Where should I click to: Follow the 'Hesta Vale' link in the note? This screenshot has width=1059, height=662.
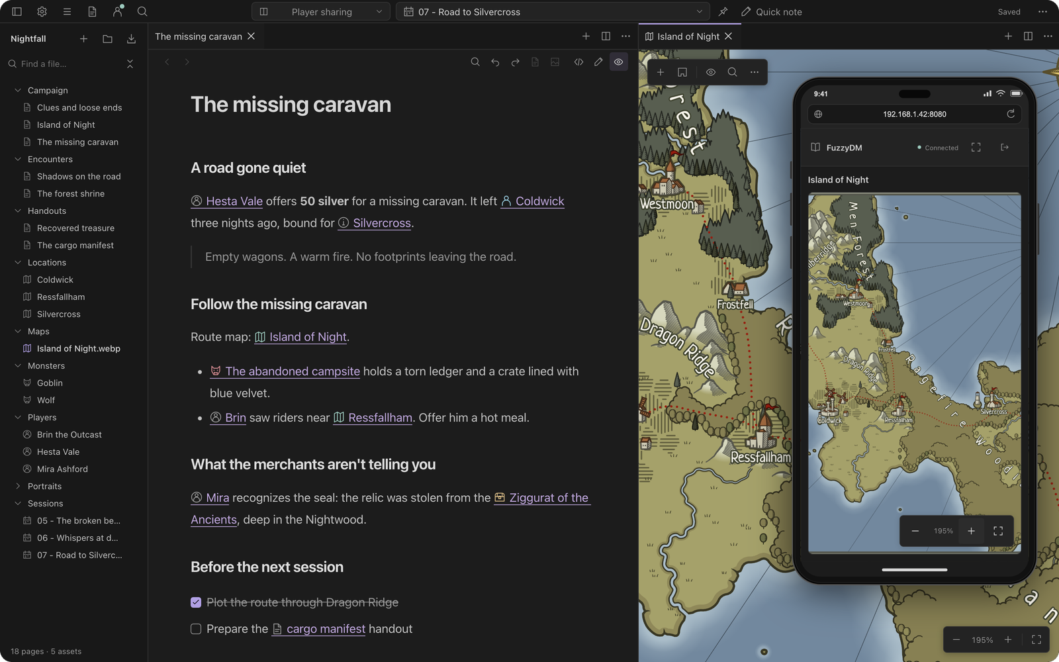(x=227, y=201)
